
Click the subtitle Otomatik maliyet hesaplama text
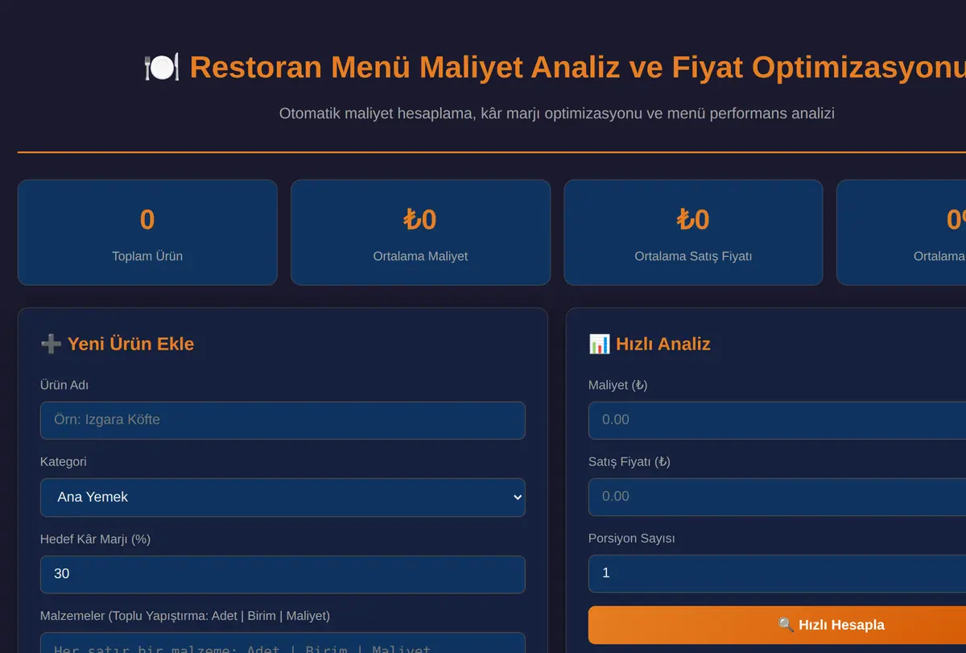point(557,114)
